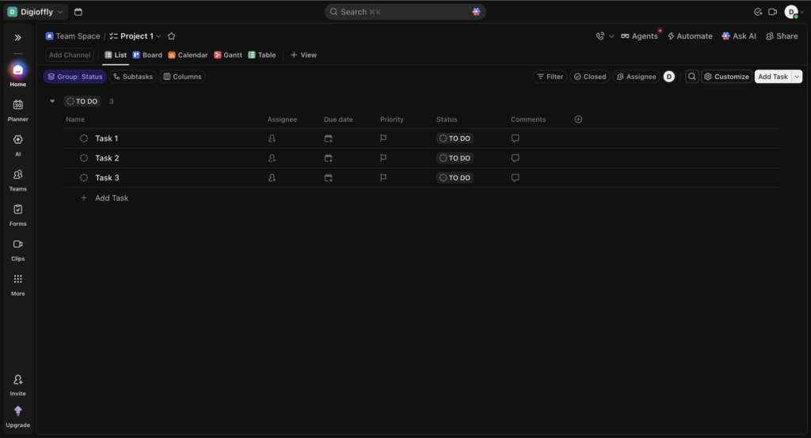This screenshot has height=438, width=811.
Task: Switch to the Board view tab
Action: coord(147,55)
